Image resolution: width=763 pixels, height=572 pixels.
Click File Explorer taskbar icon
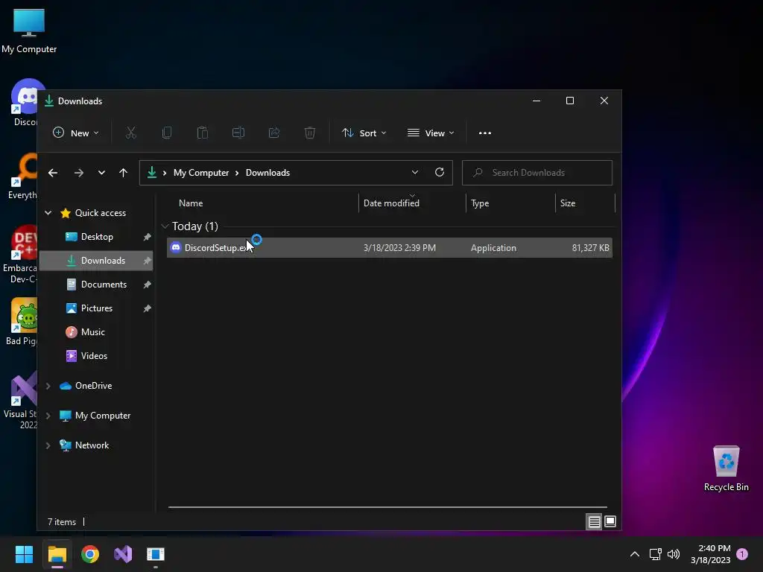(57, 554)
